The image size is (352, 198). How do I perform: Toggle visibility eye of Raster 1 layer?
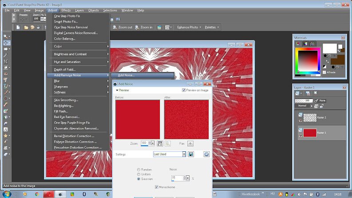301,136
